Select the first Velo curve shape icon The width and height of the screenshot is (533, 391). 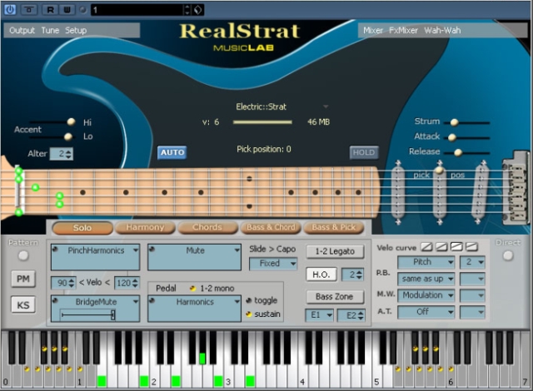point(426,246)
